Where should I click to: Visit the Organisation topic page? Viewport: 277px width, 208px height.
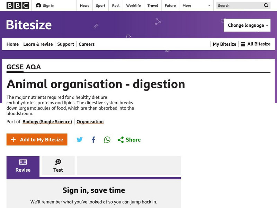(x=90, y=121)
